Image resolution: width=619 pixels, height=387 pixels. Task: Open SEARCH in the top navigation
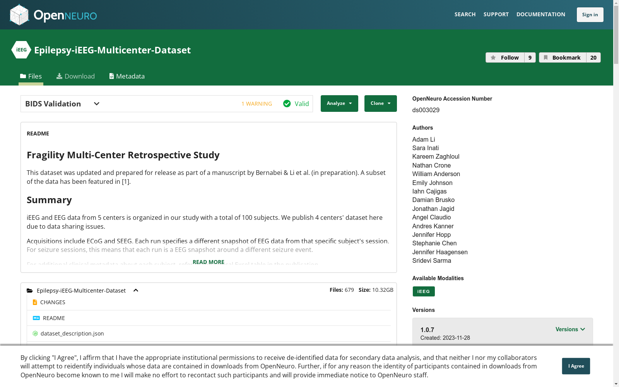coord(465,14)
